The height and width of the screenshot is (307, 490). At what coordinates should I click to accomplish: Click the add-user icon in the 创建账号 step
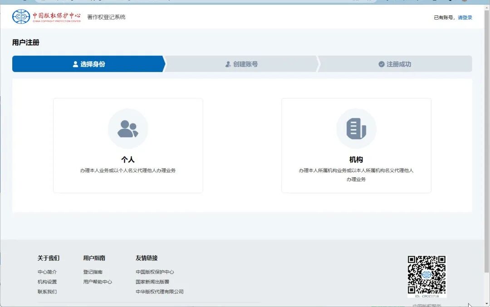coord(228,64)
